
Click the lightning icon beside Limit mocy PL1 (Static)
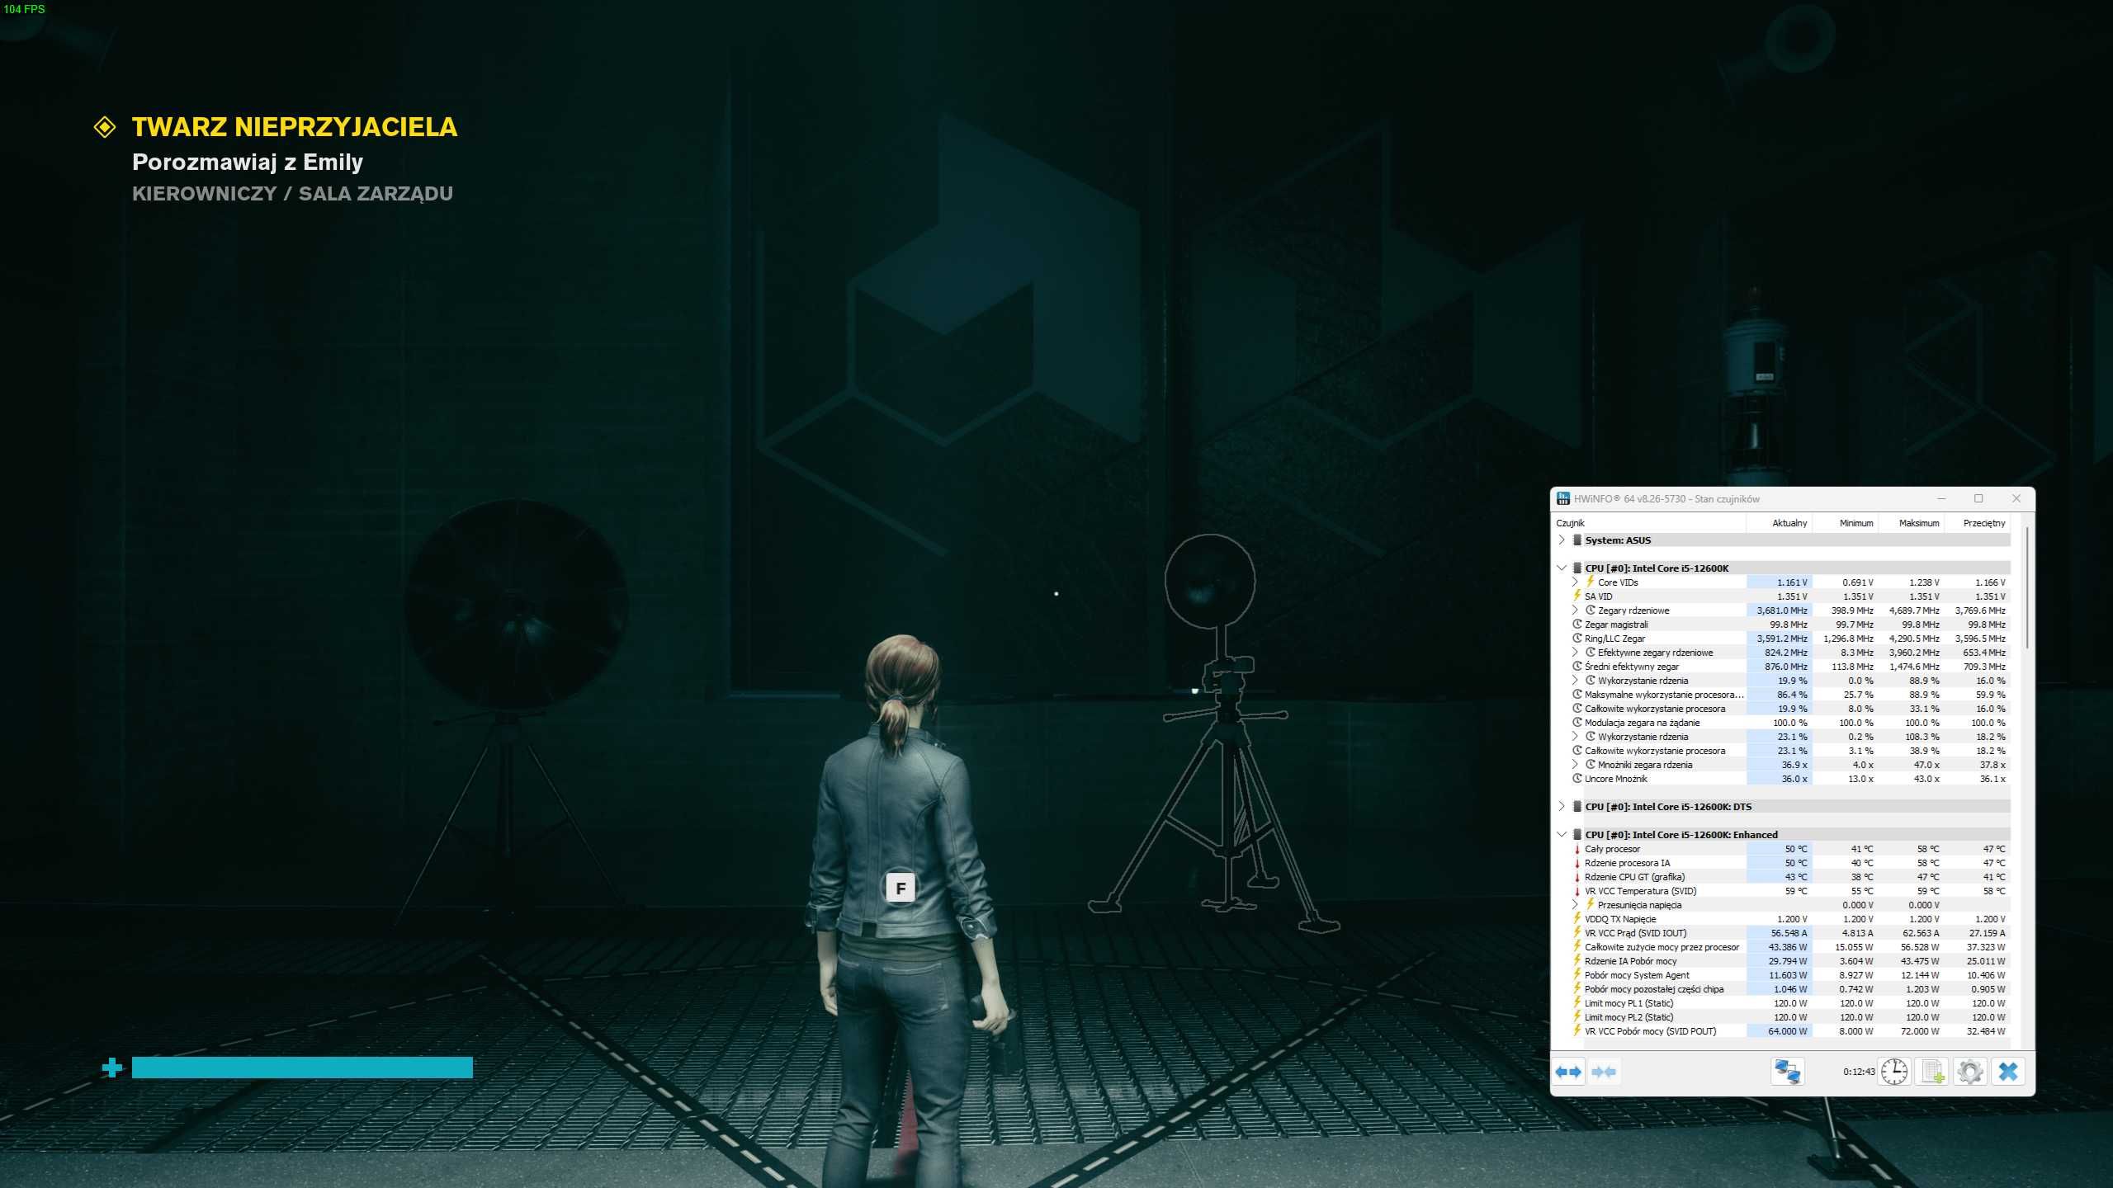coord(1576,1002)
